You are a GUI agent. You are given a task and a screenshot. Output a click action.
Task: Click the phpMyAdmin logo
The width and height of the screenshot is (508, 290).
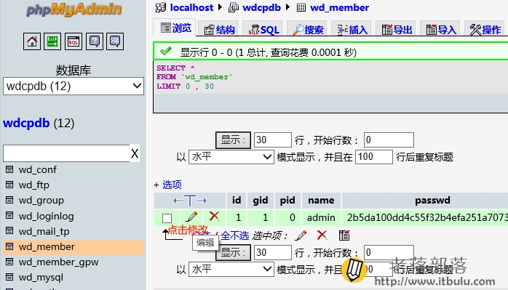pos(74,9)
